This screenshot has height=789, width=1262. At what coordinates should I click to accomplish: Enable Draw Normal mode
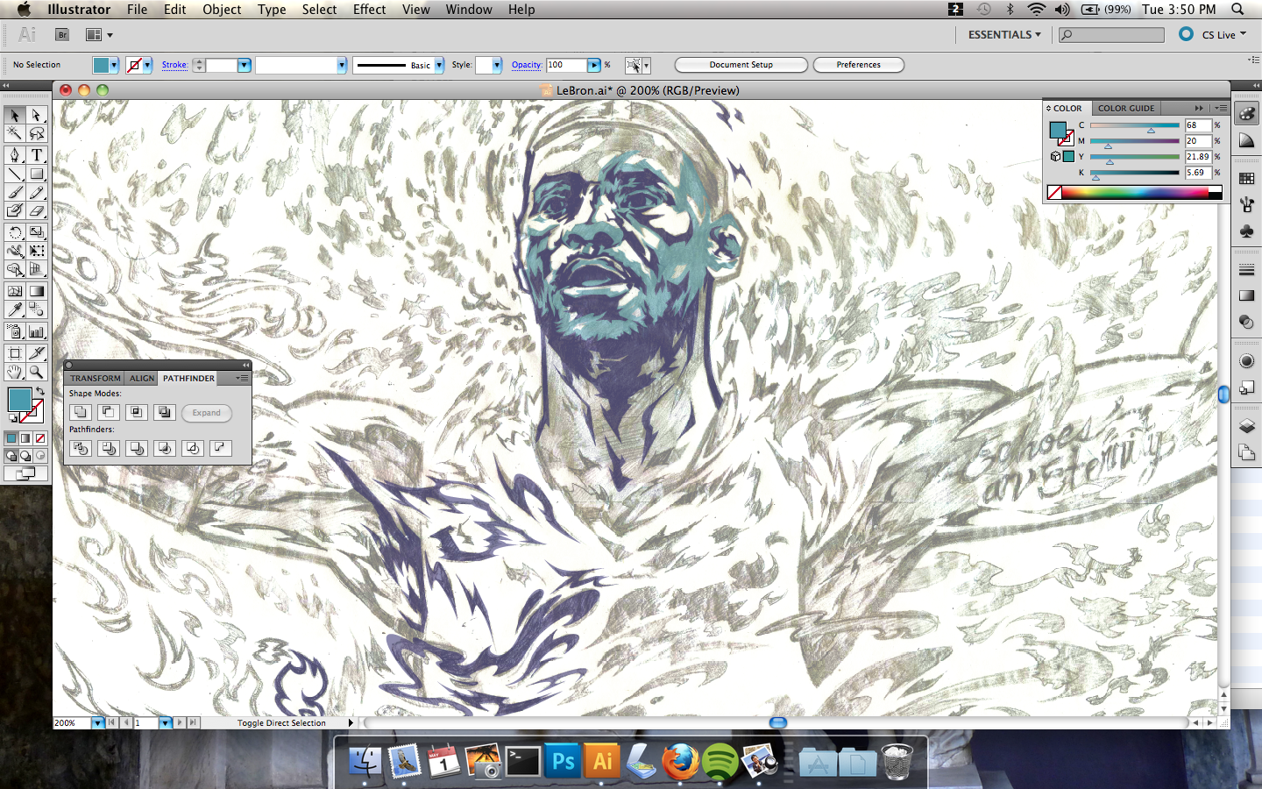[x=11, y=455]
